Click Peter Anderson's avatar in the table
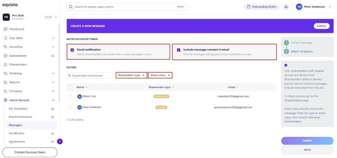The image size is (337, 158). (x=79, y=107)
